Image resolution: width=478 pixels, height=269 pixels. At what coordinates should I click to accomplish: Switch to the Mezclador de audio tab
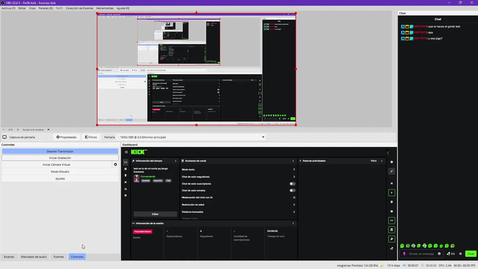click(x=34, y=257)
